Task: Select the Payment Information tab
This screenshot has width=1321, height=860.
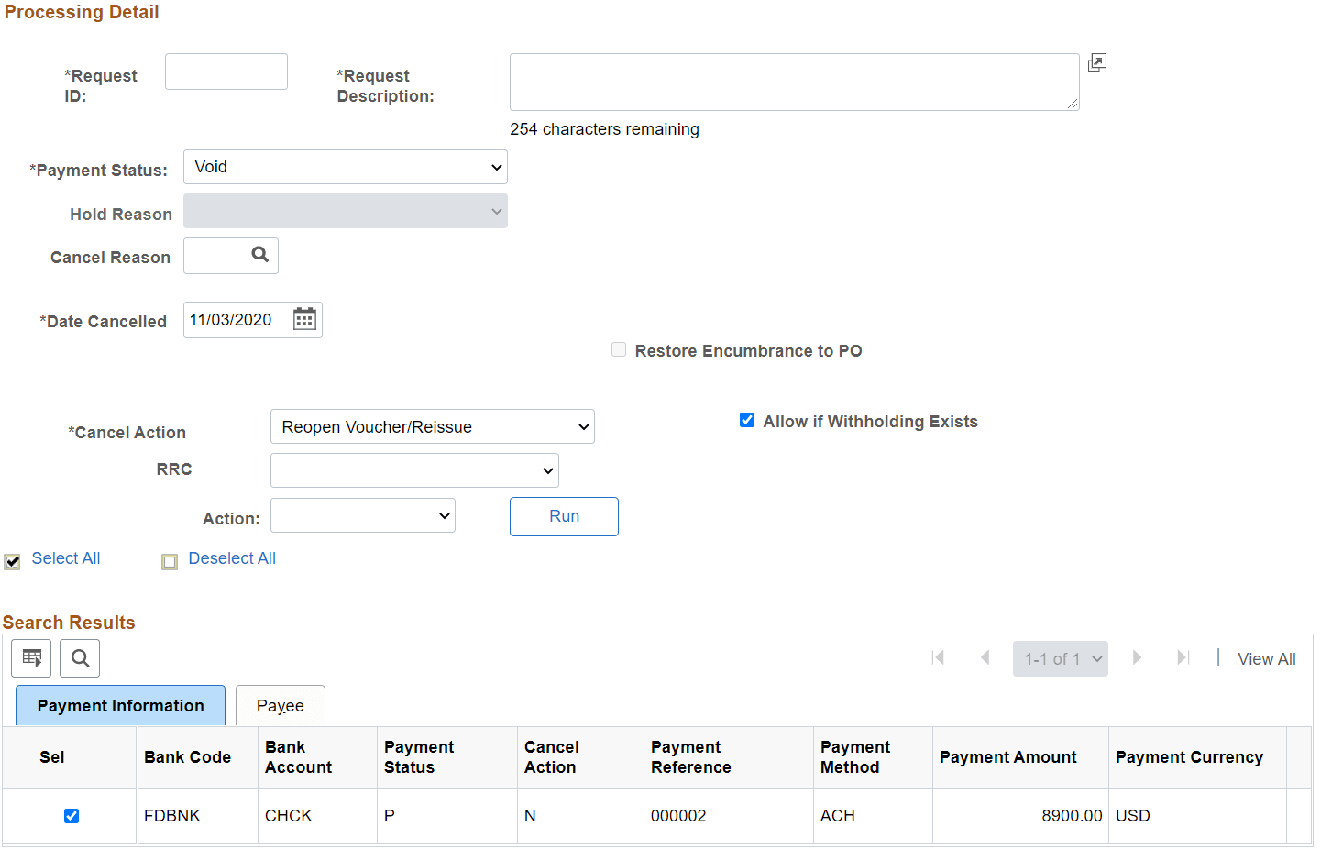Action: [119, 705]
